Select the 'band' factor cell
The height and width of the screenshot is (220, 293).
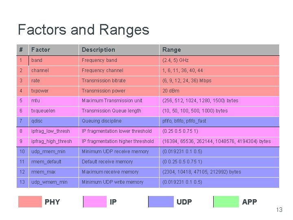click(37, 60)
